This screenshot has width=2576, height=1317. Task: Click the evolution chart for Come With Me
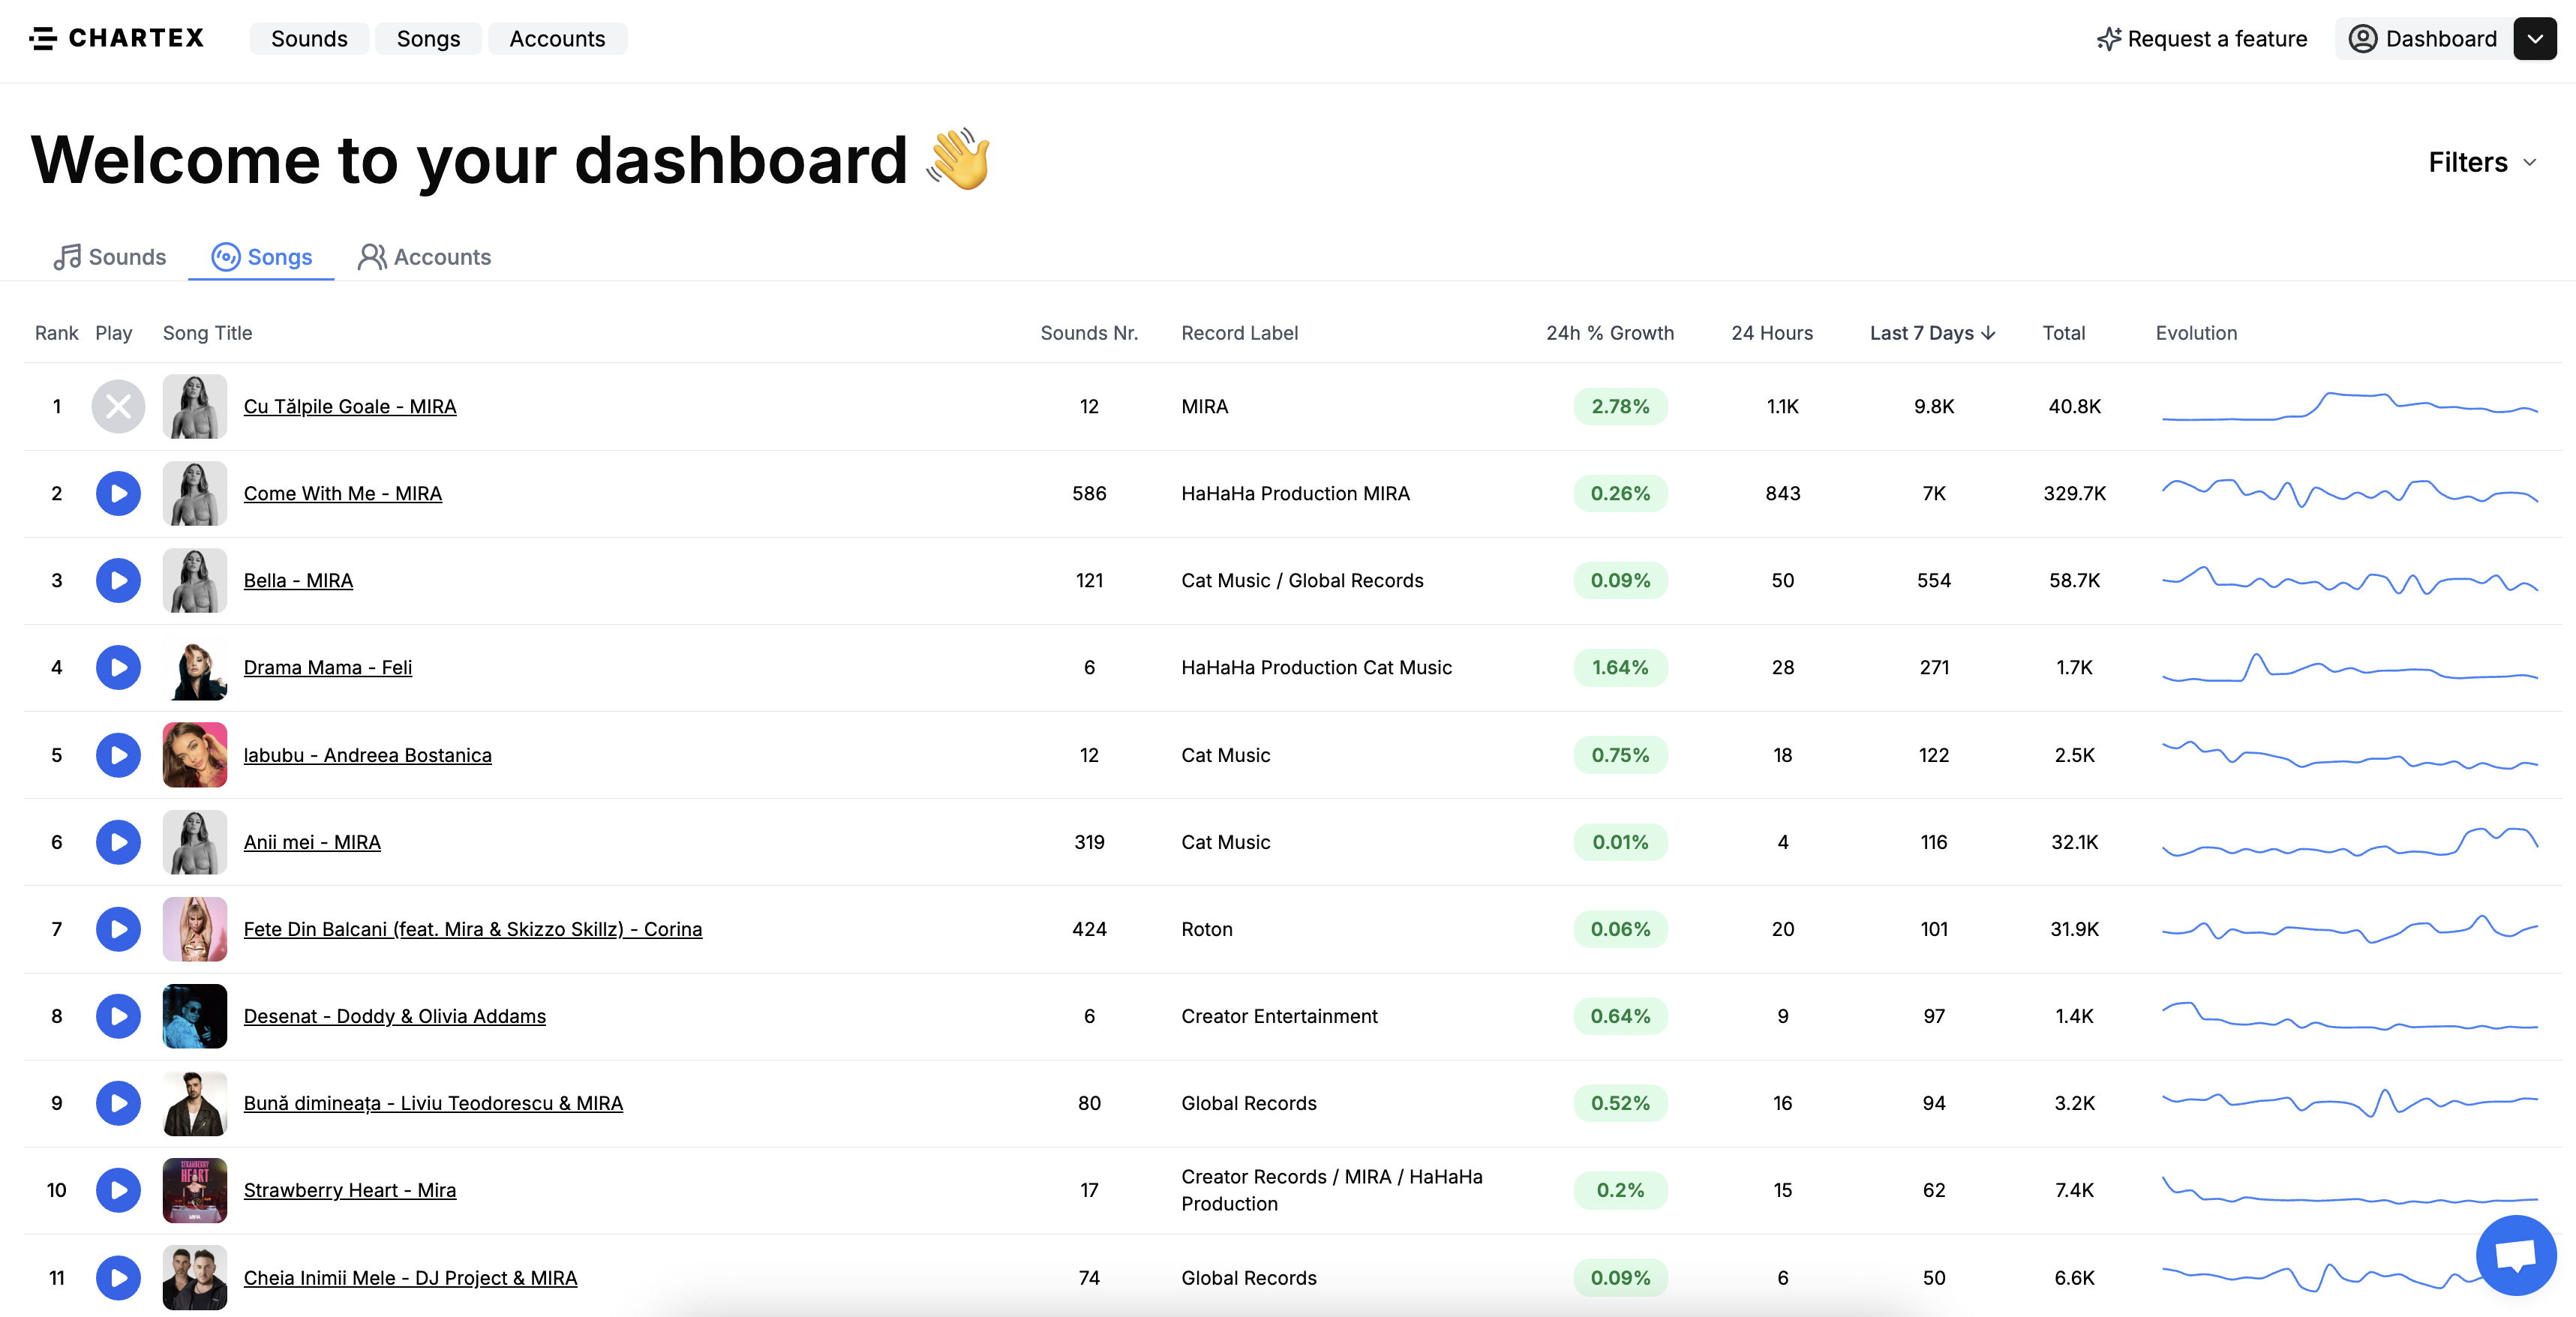[x=2350, y=493]
